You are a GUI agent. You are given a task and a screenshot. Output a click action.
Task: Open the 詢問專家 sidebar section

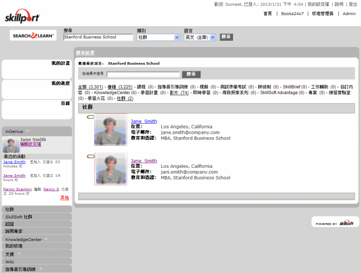(37, 231)
